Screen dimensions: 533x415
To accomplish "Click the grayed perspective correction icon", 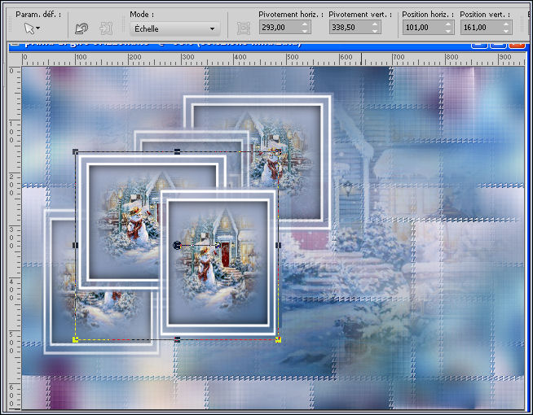I will pyautogui.click(x=106, y=28).
